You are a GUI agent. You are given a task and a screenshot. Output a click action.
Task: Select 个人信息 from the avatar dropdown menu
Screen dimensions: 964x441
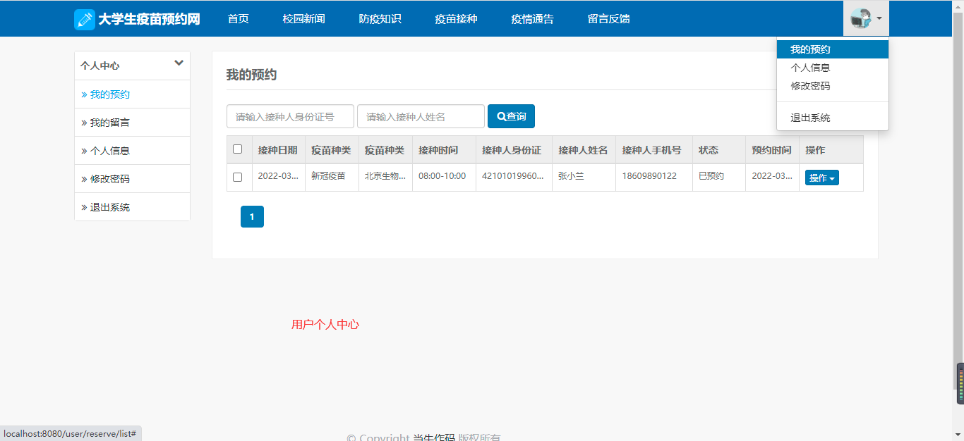tap(810, 68)
